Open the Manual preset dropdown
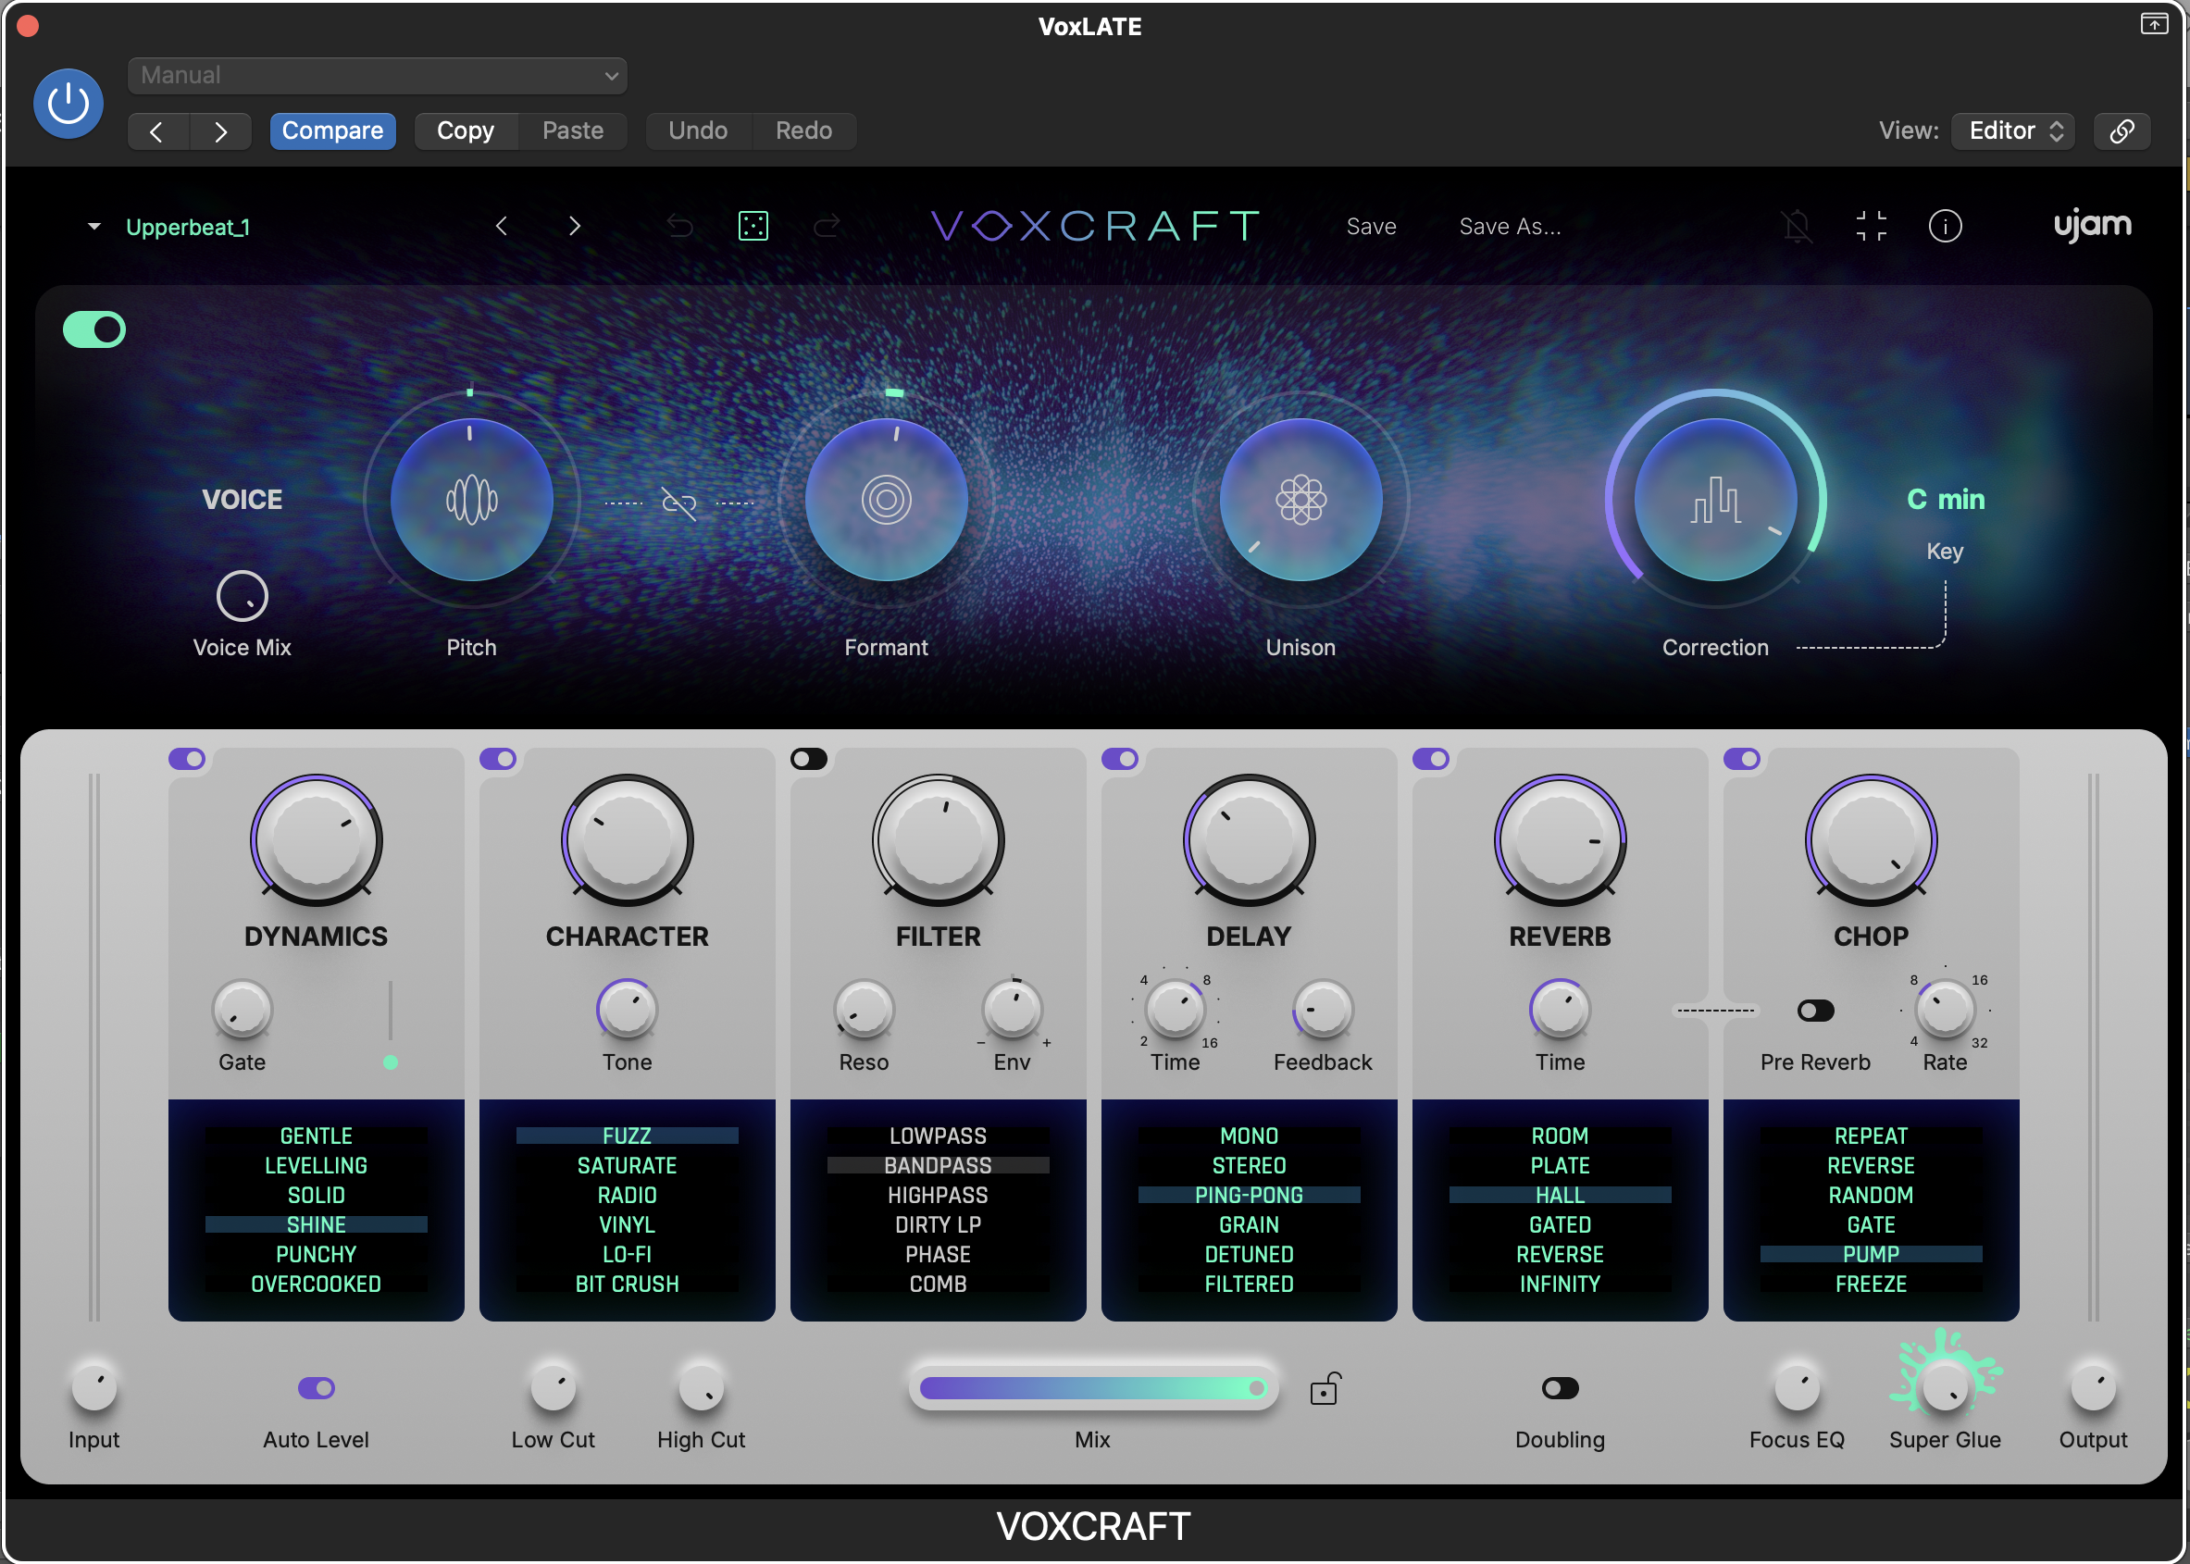 (378, 75)
